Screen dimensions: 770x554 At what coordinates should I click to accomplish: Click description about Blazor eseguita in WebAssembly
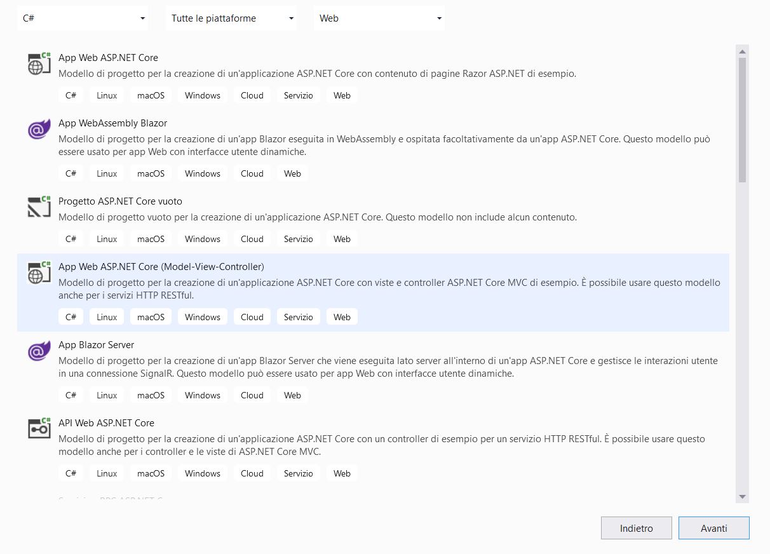point(384,145)
